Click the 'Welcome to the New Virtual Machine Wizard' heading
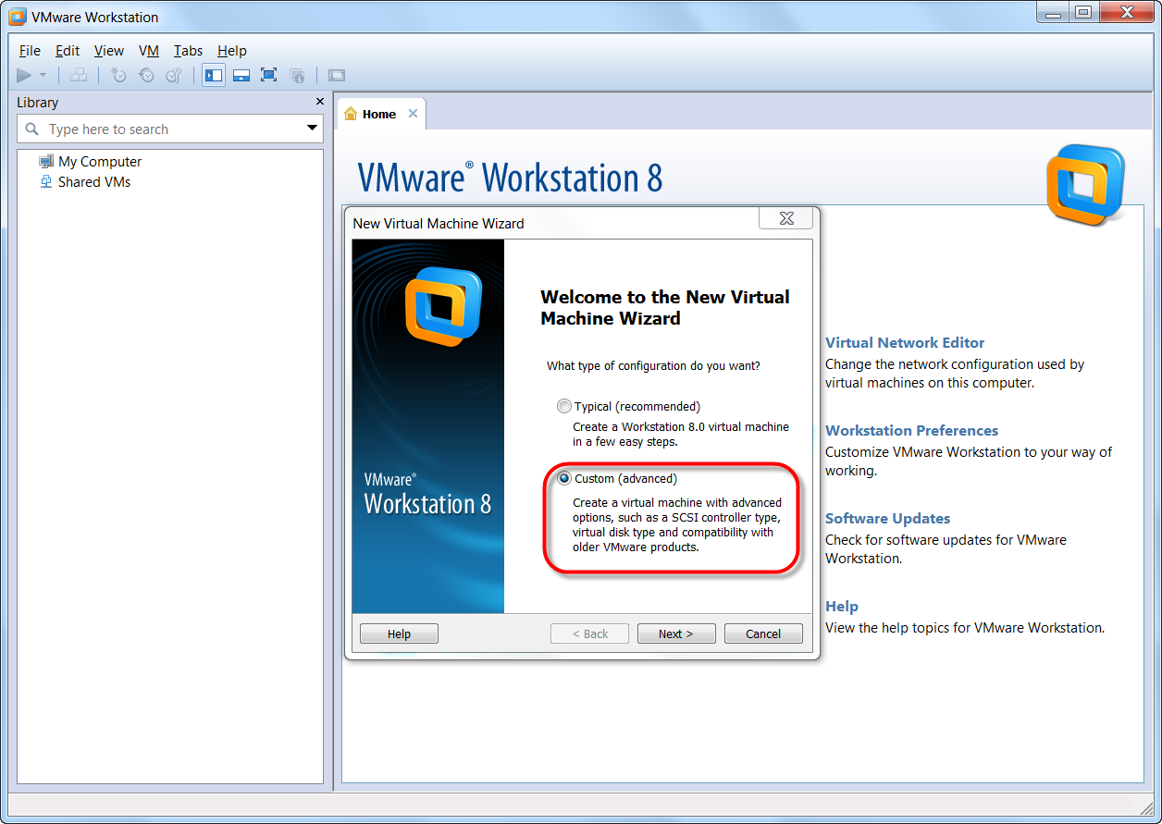This screenshot has width=1162, height=824. (665, 307)
